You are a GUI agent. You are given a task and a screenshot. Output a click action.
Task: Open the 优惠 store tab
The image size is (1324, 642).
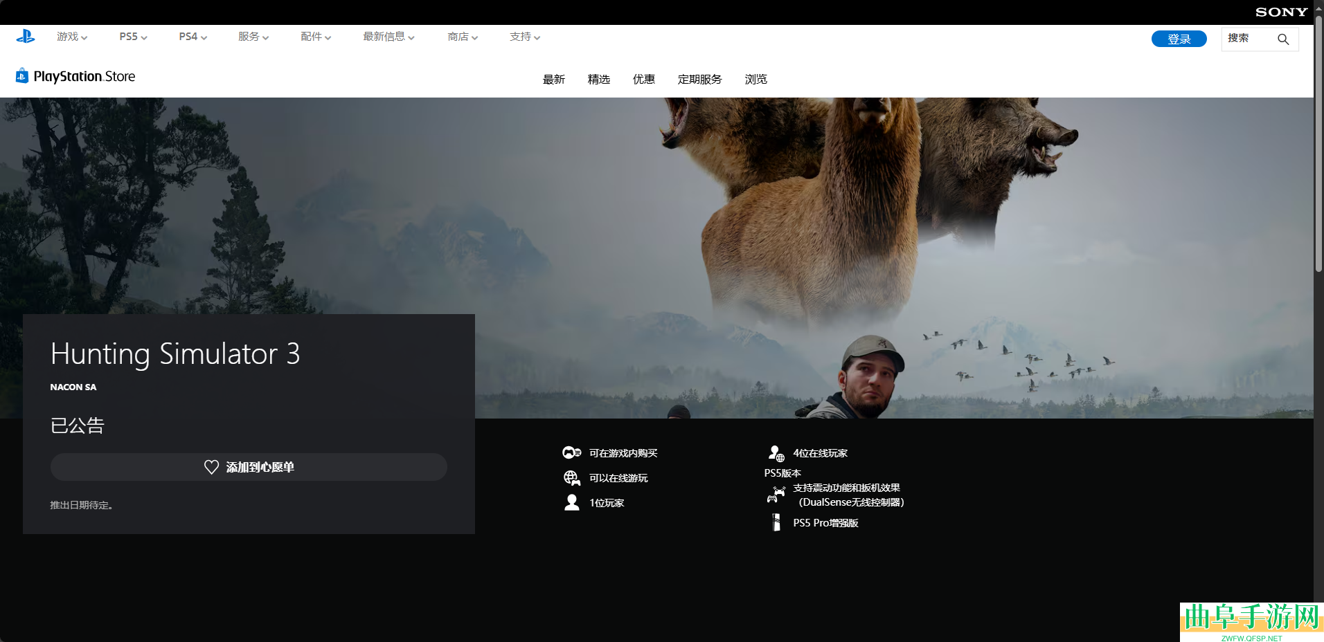click(x=644, y=80)
